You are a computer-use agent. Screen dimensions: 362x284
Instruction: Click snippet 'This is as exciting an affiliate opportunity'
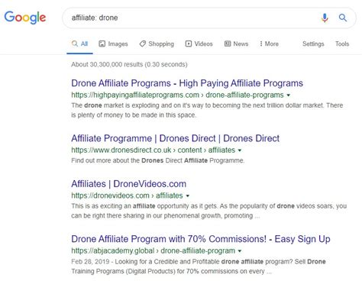tap(208, 211)
